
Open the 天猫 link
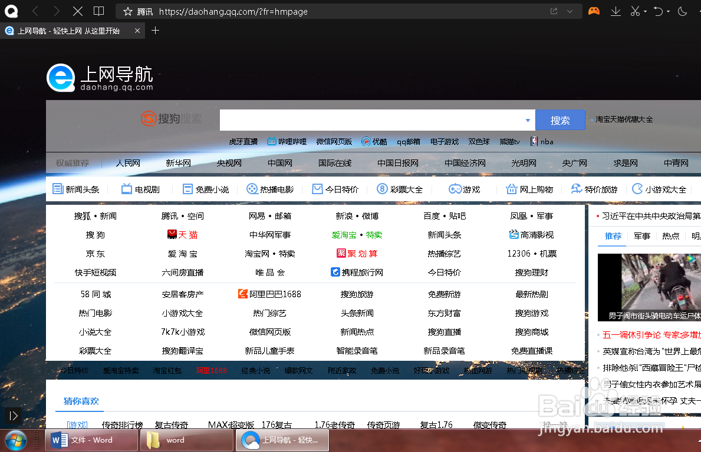pos(182,235)
